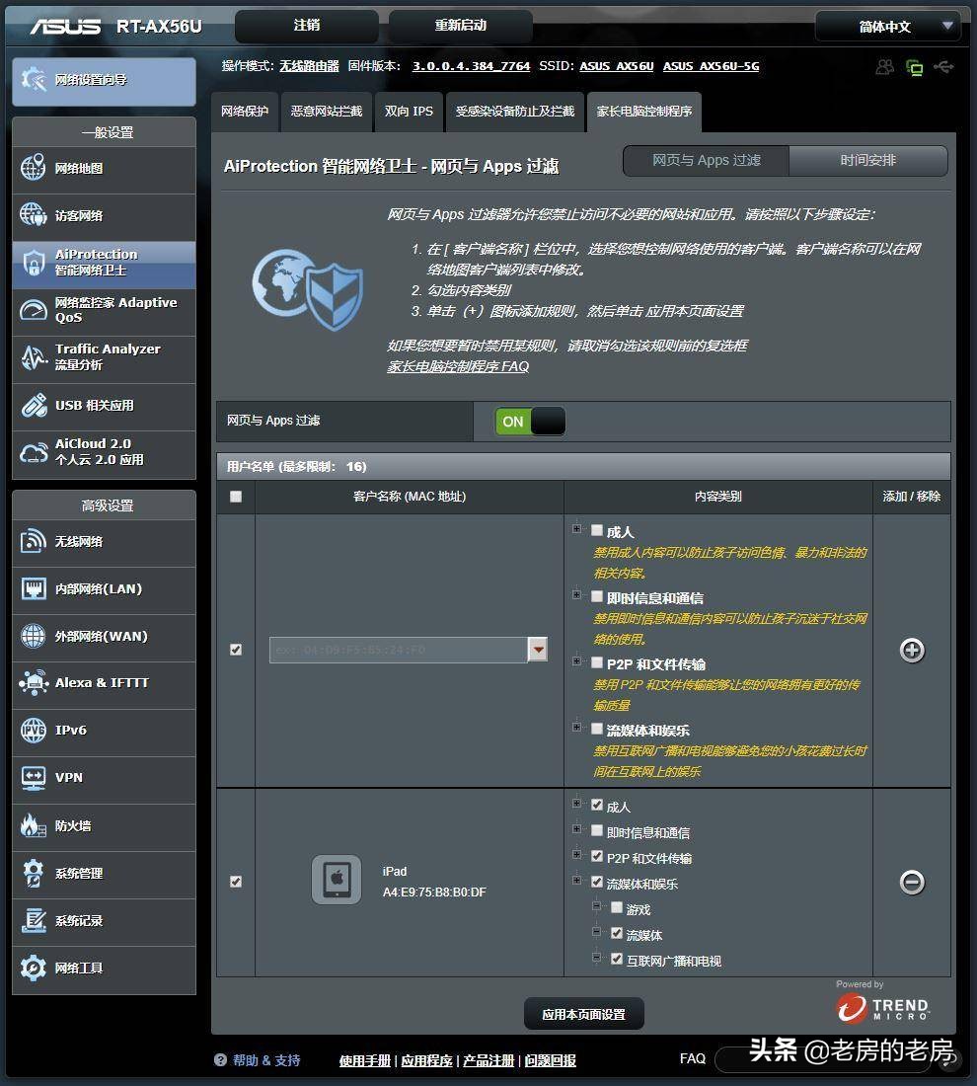Click the iPad device icon
Screen dimensions: 977x1086
337,880
